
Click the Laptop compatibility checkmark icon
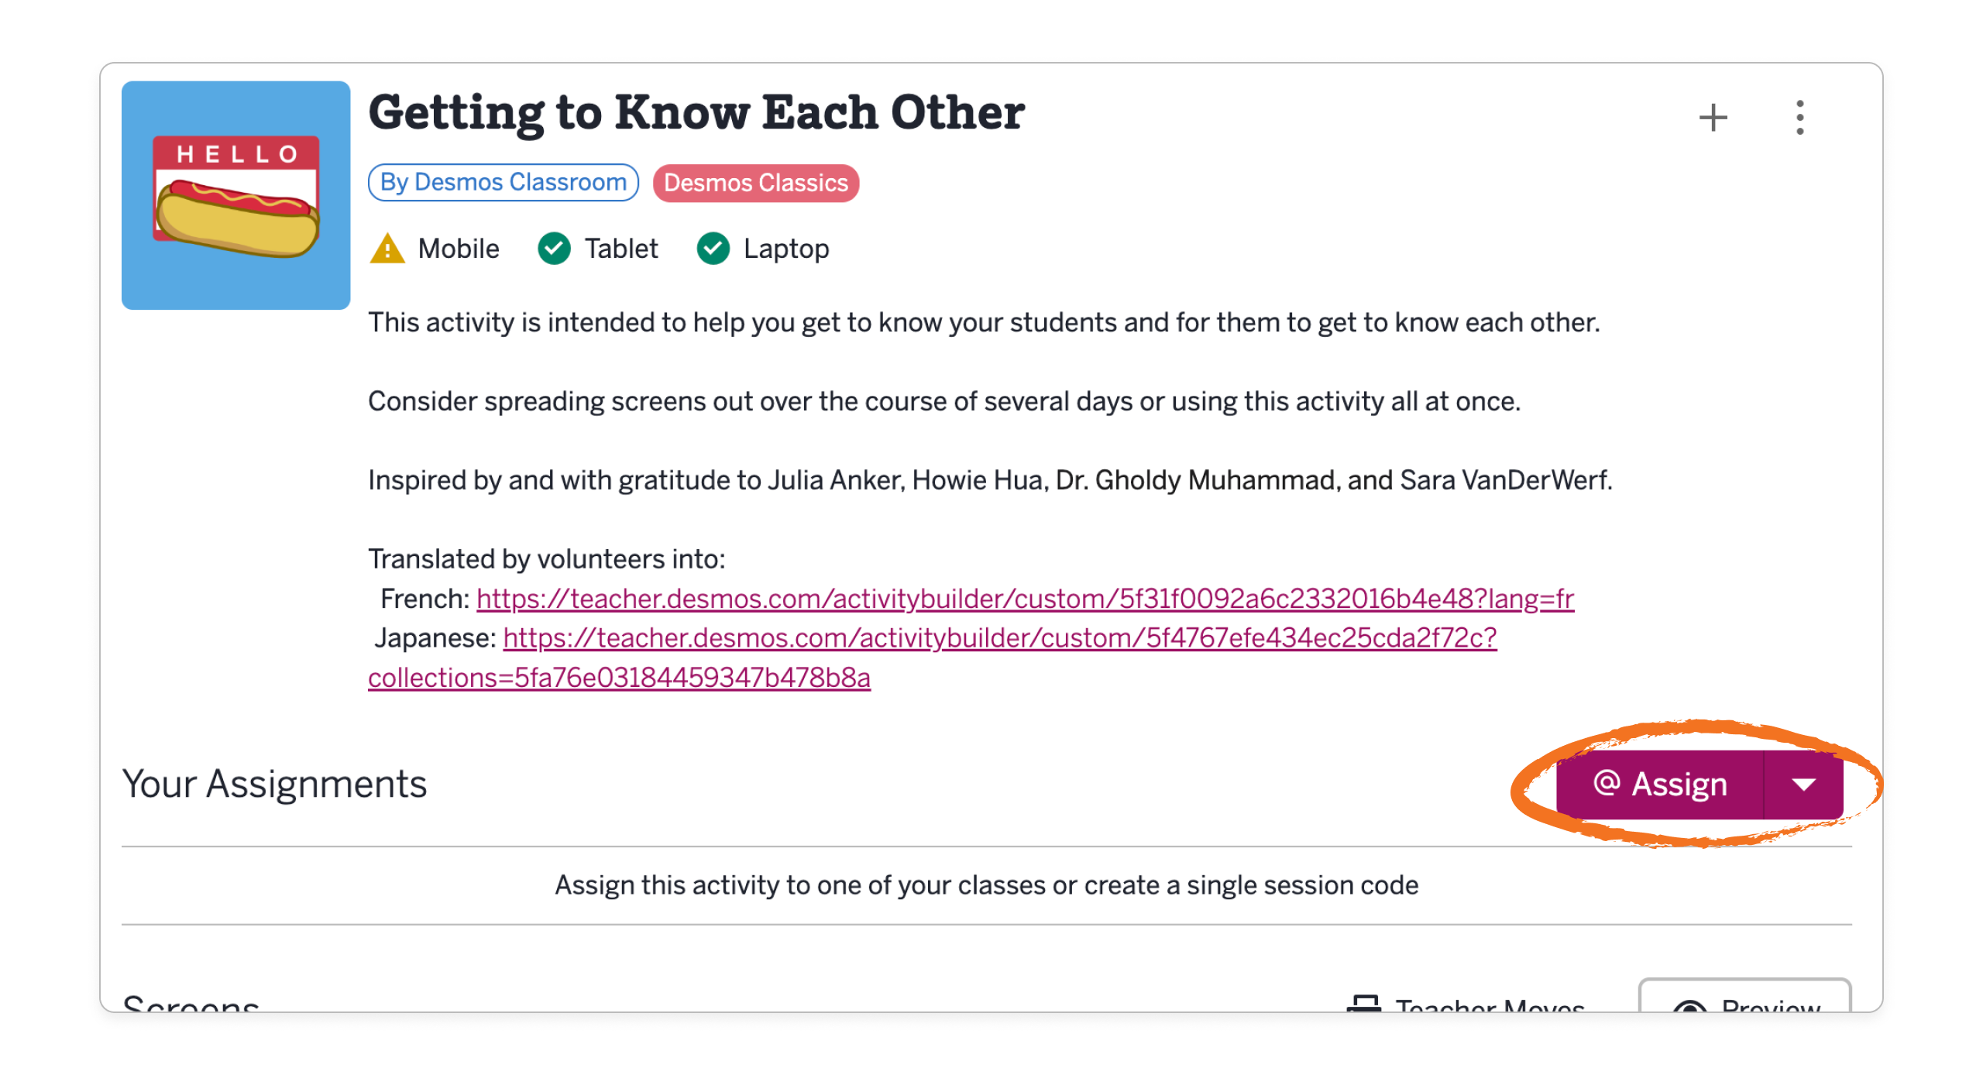[x=714, y=248]
